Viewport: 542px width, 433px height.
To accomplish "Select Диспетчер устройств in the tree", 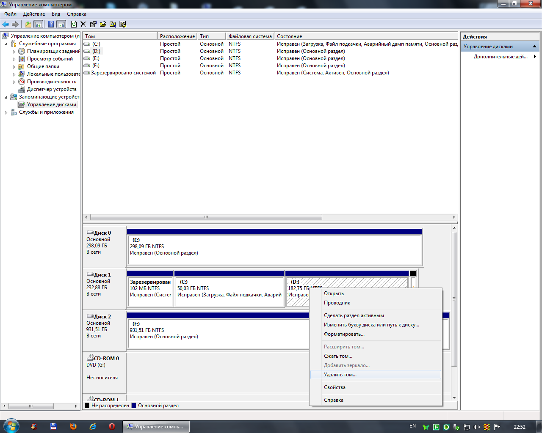I will click(x=52, y=89).
